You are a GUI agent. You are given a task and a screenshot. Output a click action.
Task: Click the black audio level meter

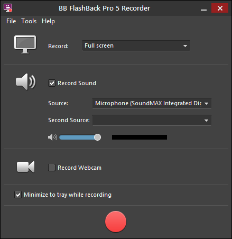[x=140, y=137]
